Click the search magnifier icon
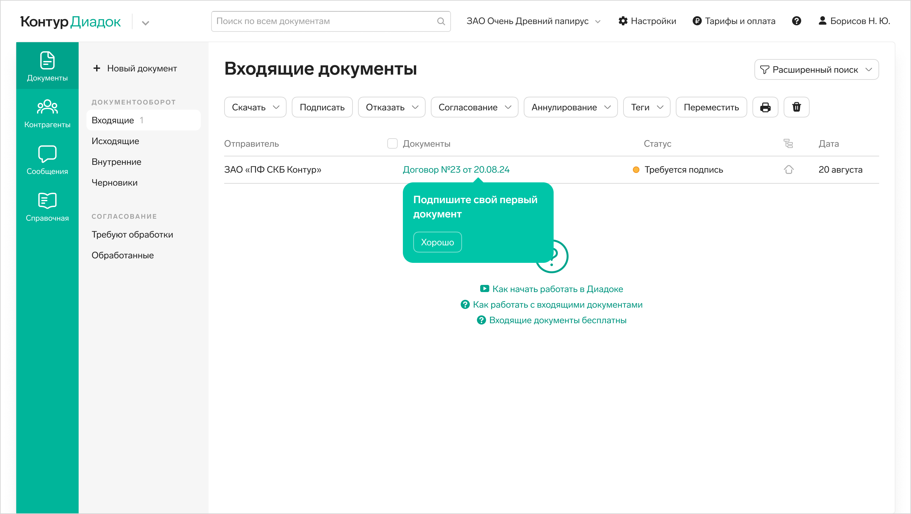This screenshot has height=514, width=911. click(x=441, y=21)
